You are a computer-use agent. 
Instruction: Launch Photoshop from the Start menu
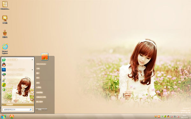4,70
